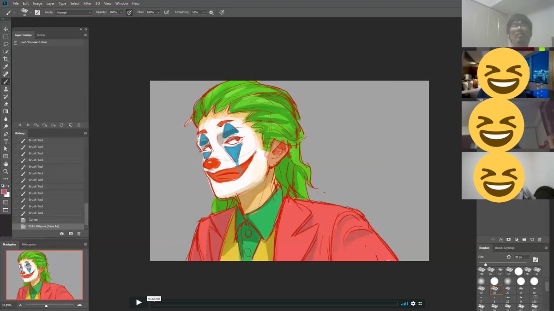Select the Color Balance history state
The height and width of the screenshot is (311, 554).
(49, 226)
